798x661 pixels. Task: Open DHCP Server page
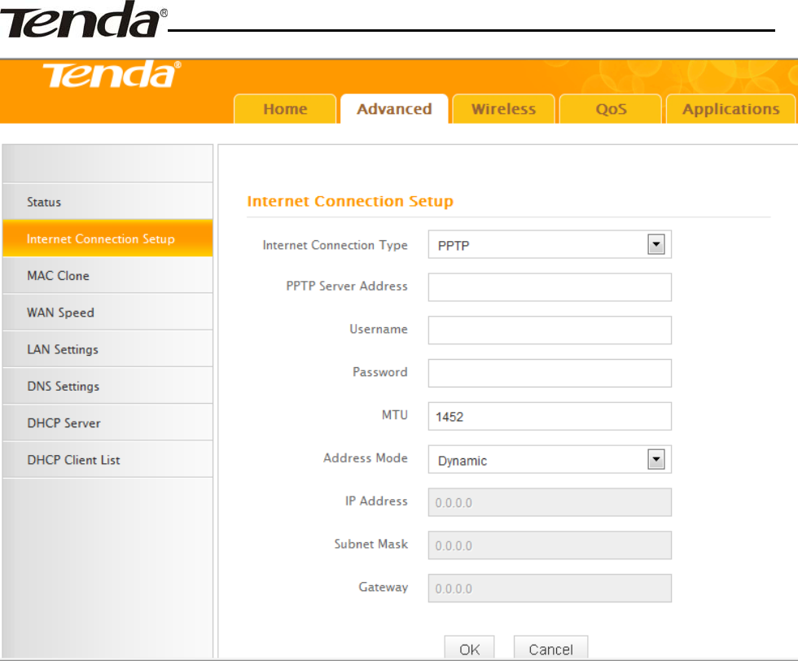pos(107,422)
